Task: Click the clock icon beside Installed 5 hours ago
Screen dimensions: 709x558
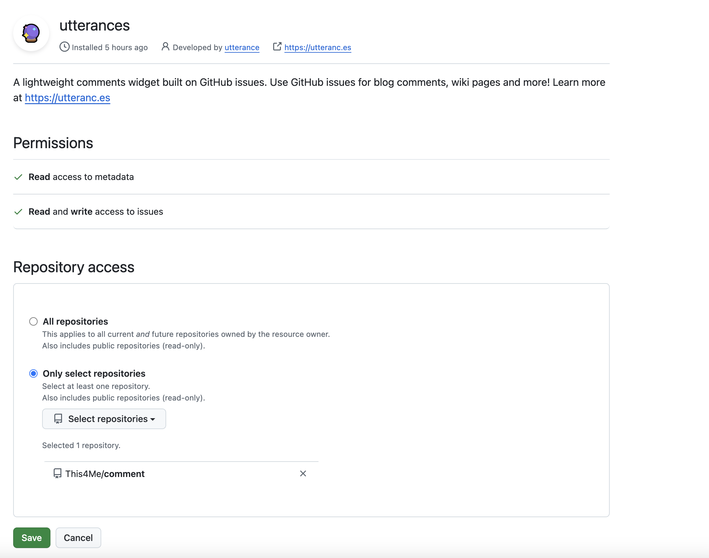Action: point(64,47)
